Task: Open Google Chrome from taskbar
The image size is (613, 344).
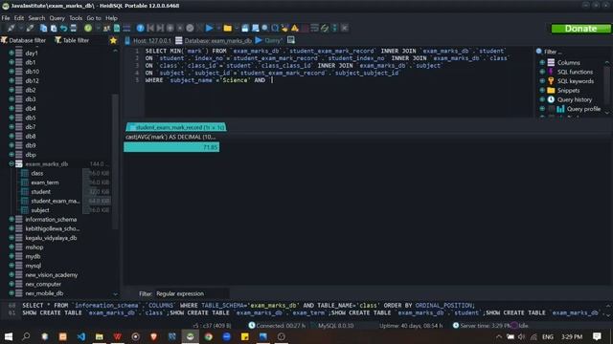Action: coord(208,336)
